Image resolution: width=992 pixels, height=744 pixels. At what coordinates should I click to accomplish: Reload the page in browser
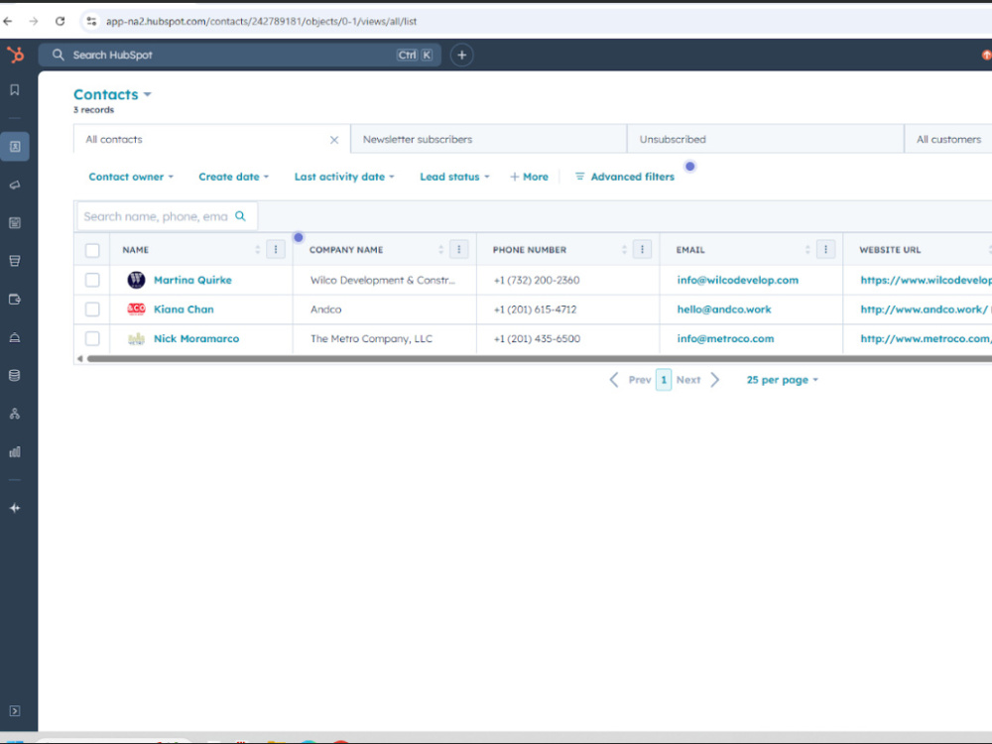(x=61, y=21)
